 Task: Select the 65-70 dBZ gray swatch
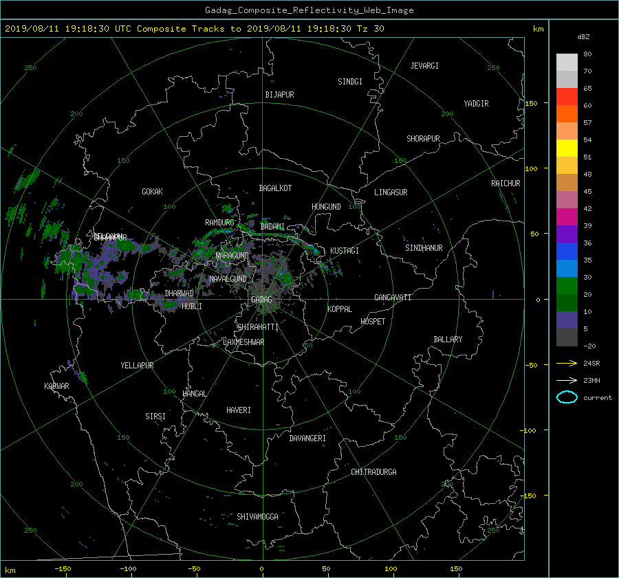567,79
